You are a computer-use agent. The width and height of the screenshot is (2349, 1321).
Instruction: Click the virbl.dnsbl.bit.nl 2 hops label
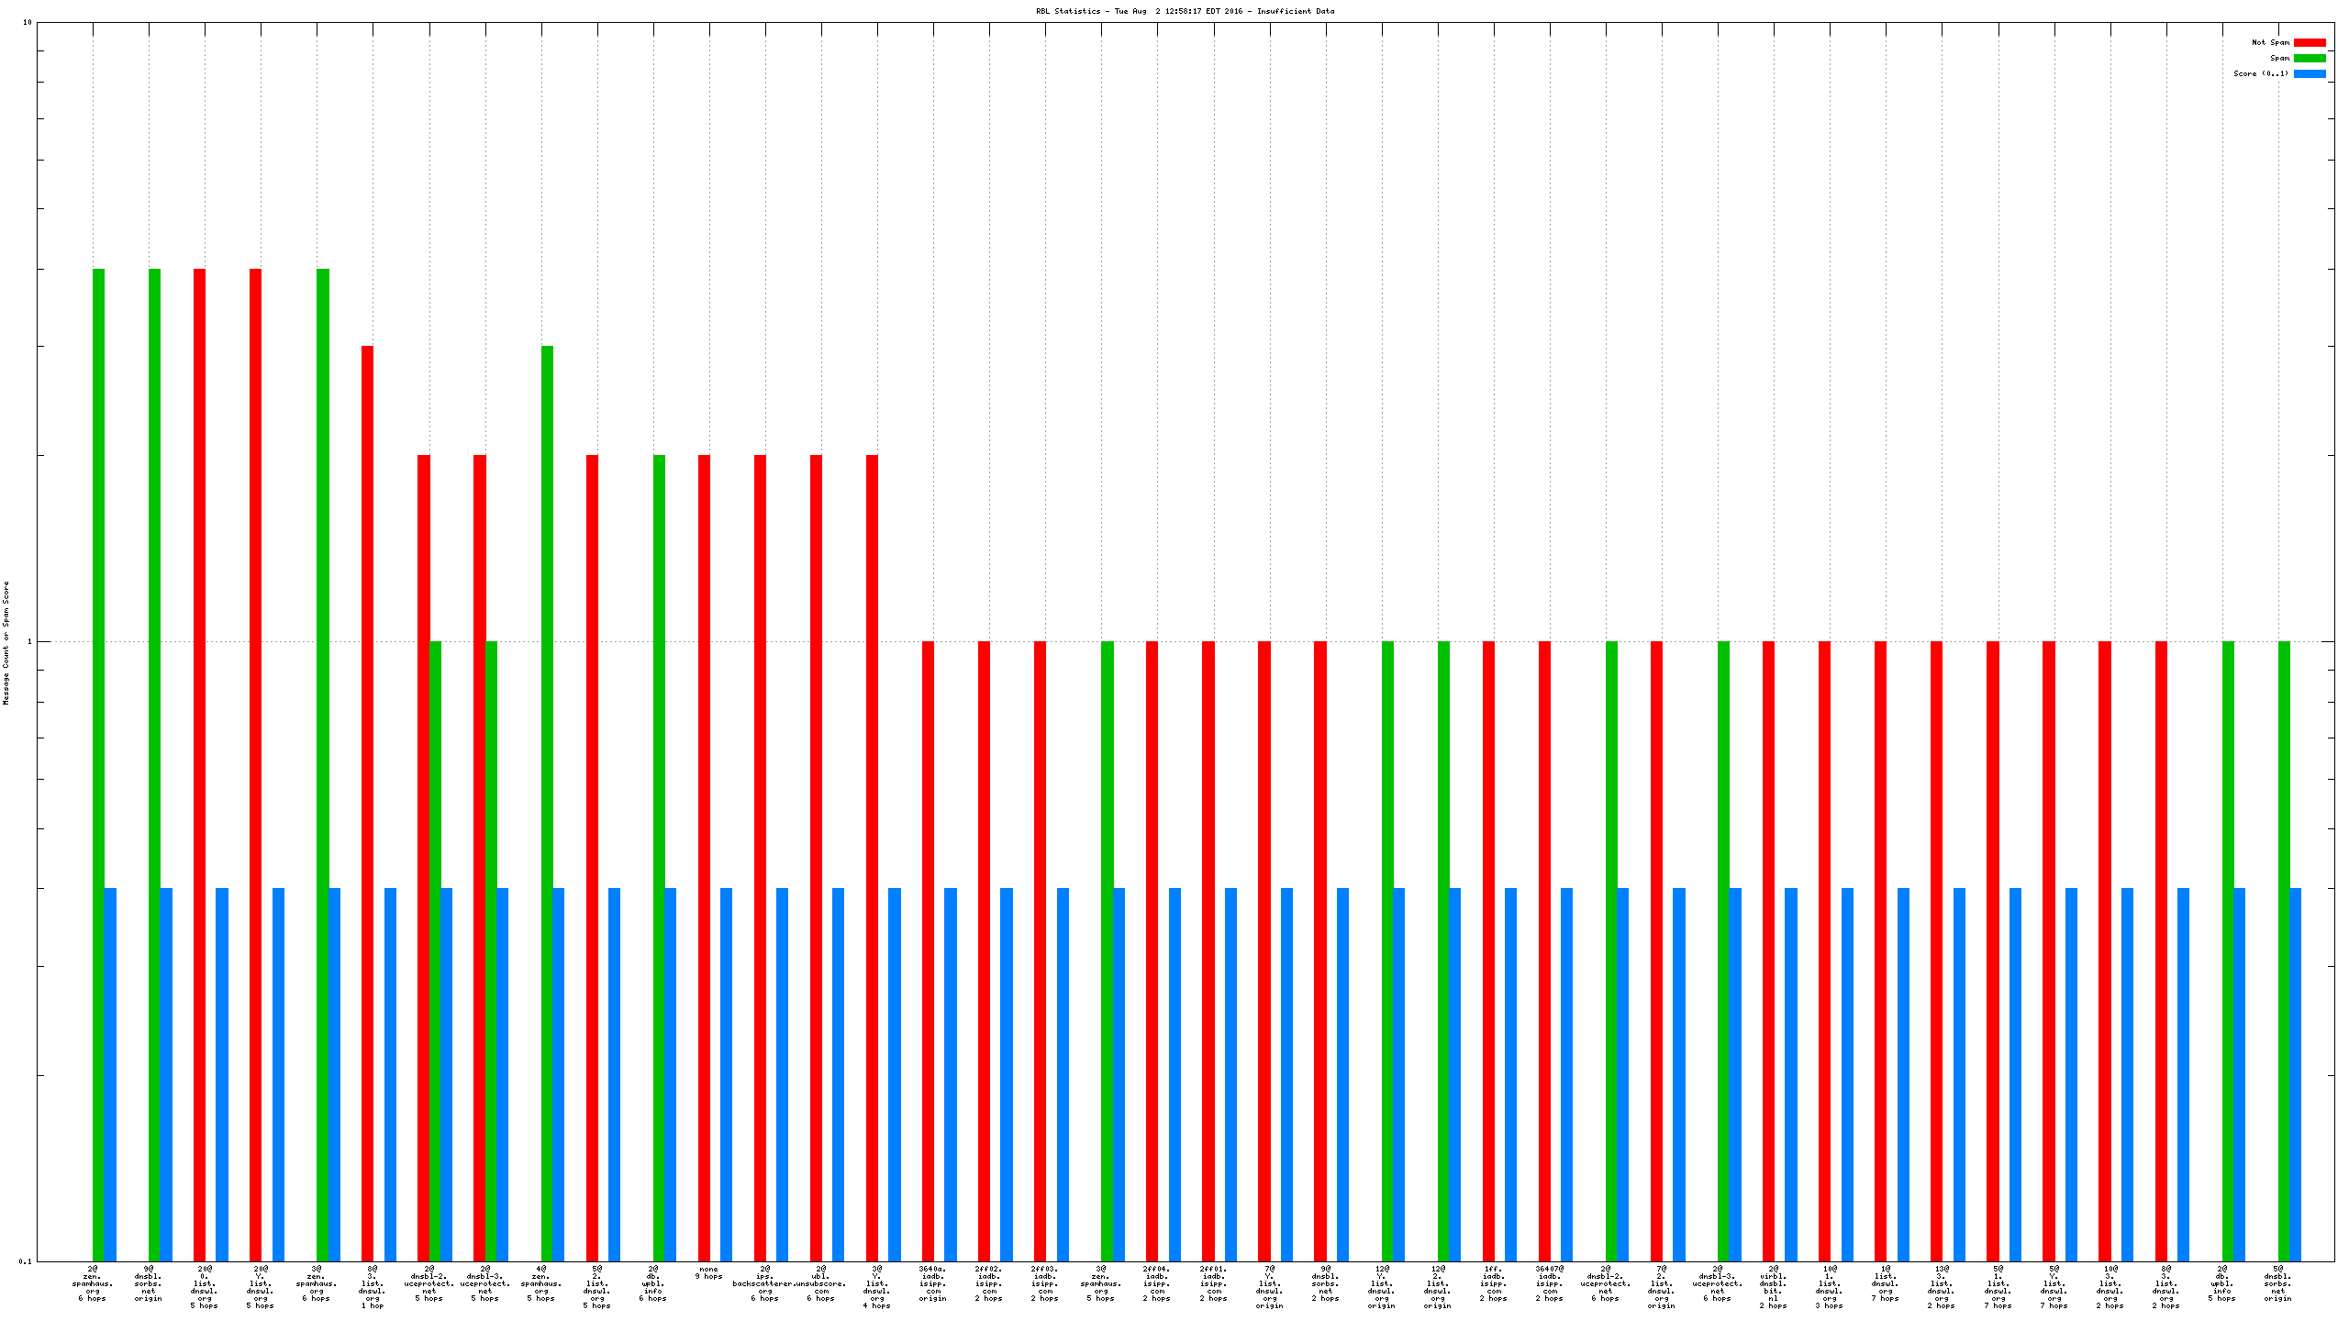click(1773, 1287)
